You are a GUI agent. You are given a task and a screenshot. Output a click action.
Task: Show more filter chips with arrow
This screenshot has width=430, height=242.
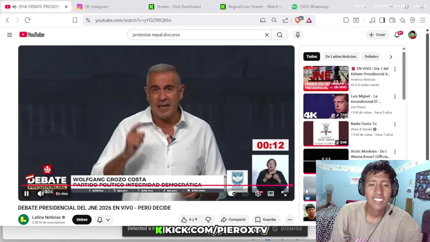pos(391,57)
